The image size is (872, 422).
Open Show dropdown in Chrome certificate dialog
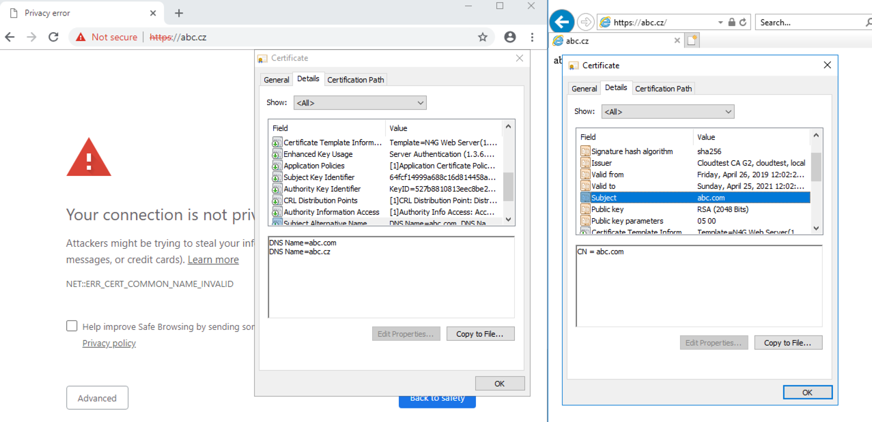point(360,103)
